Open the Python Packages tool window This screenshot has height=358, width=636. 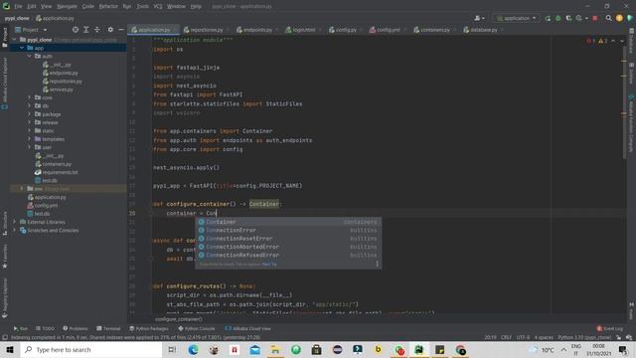tap(148, 328)
